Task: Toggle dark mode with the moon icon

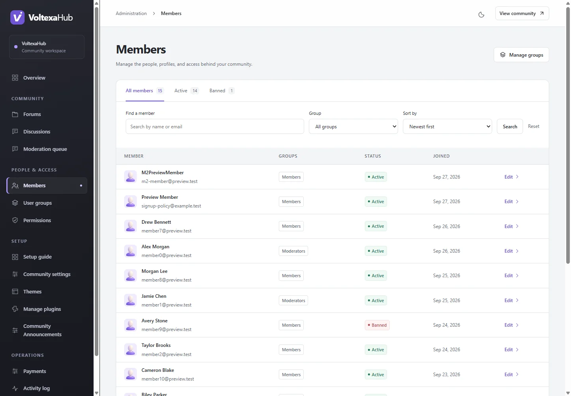Action: (x=481, y=15)
